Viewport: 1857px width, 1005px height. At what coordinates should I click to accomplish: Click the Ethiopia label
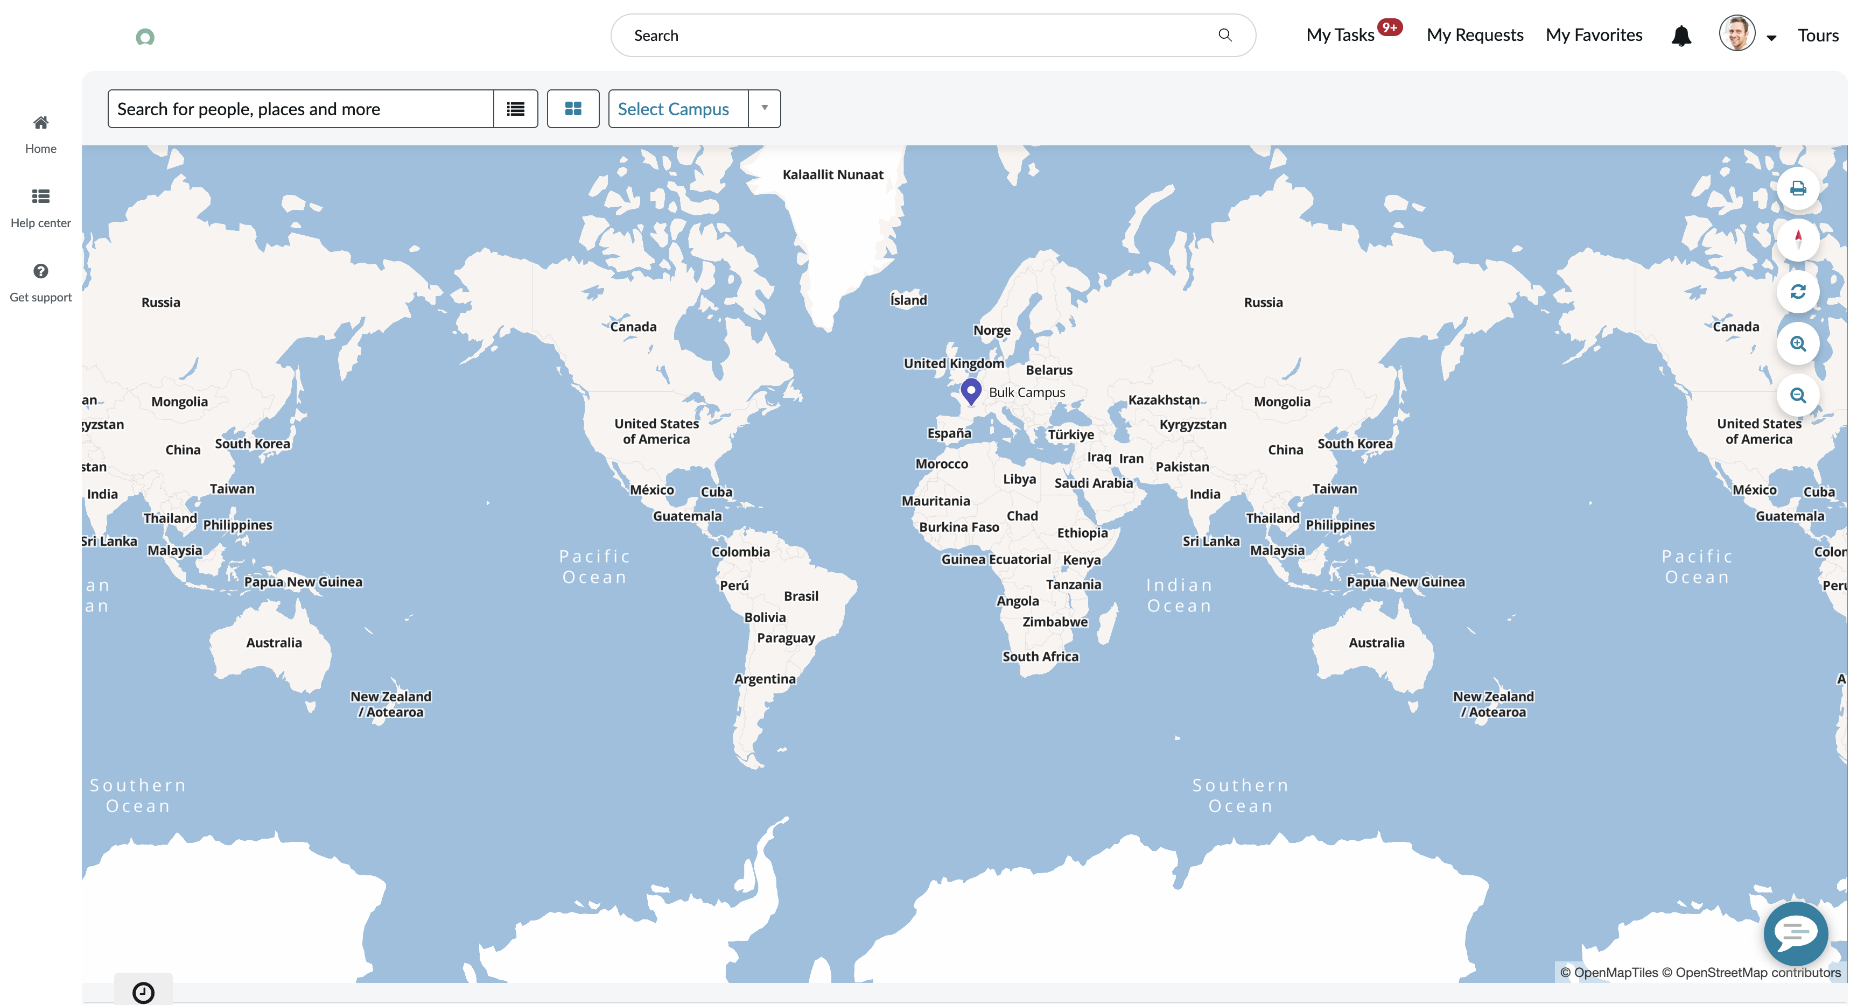pos(1082,533)
